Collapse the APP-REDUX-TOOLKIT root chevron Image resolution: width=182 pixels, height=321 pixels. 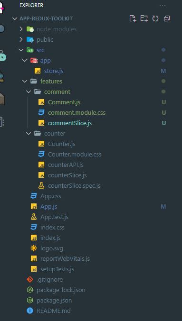[x=15, y=18]
